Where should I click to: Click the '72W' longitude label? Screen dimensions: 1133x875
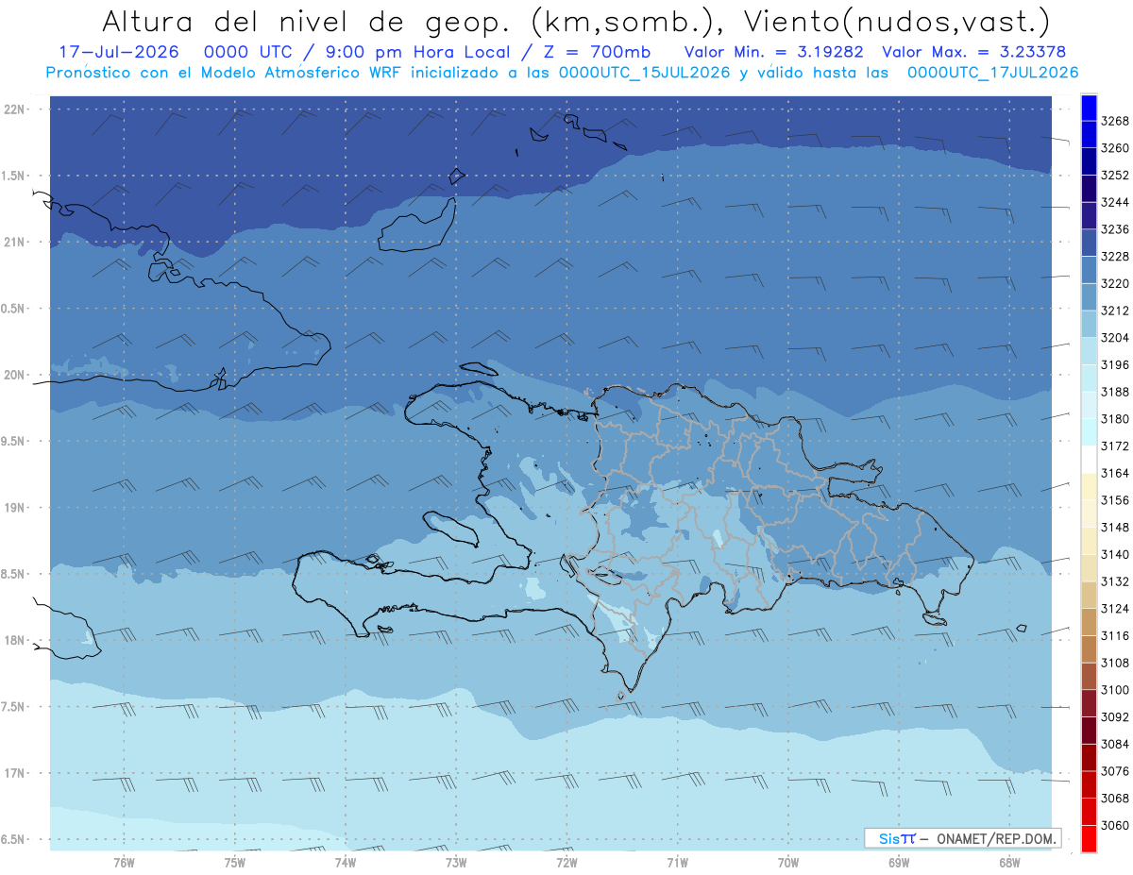pos(566,862)
